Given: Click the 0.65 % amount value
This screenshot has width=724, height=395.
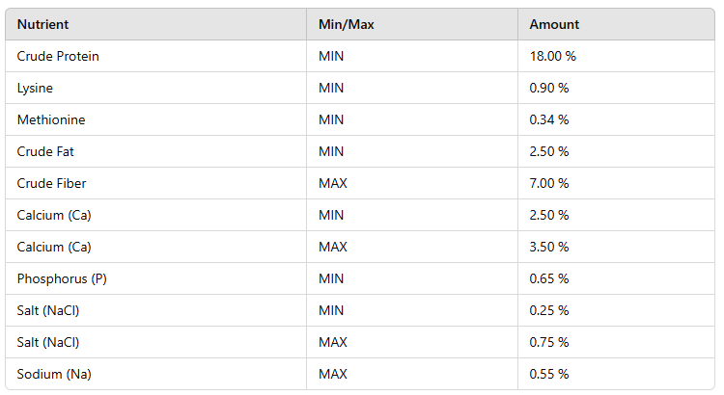Looking at the screenshot, I should point(549,278).
